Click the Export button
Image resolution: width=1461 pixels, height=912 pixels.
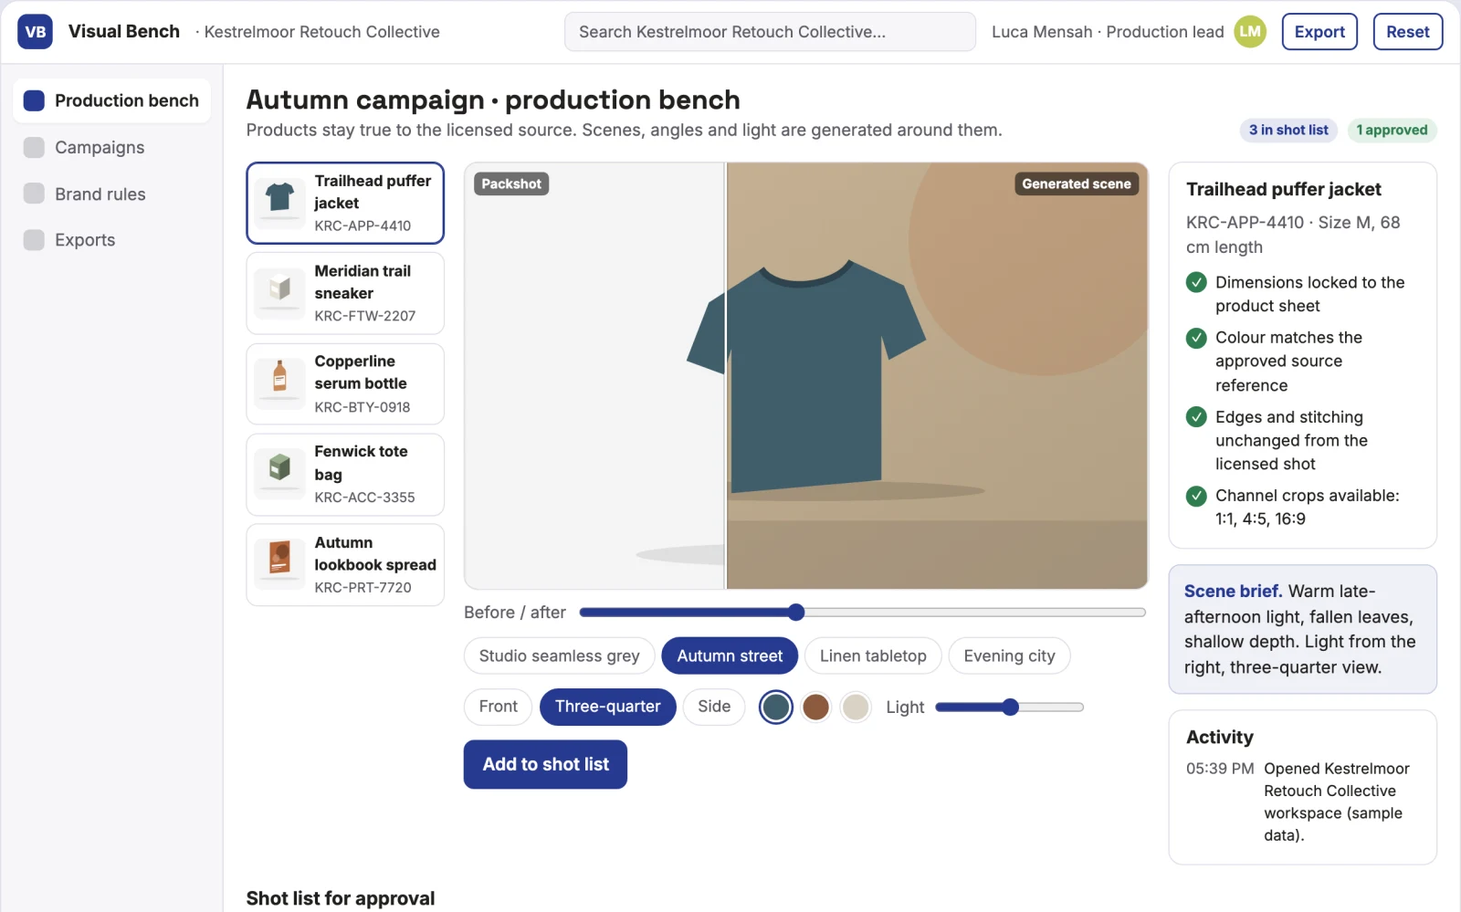[1319, 32]
